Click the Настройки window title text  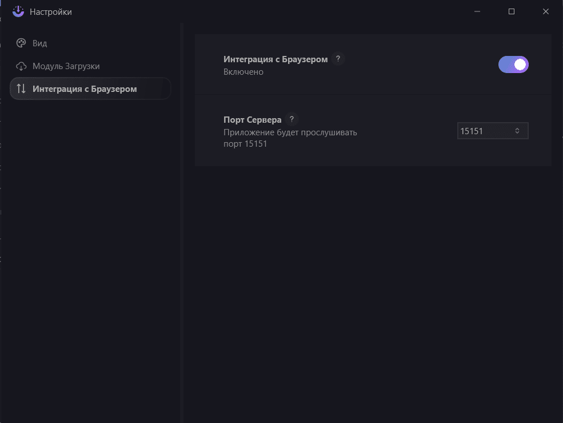51,12
